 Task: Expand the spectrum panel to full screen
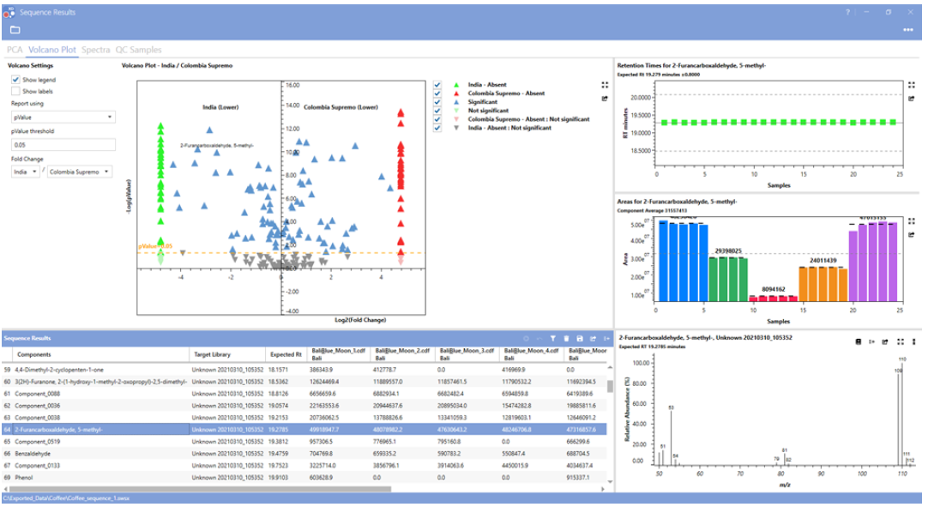pos(901,341)
